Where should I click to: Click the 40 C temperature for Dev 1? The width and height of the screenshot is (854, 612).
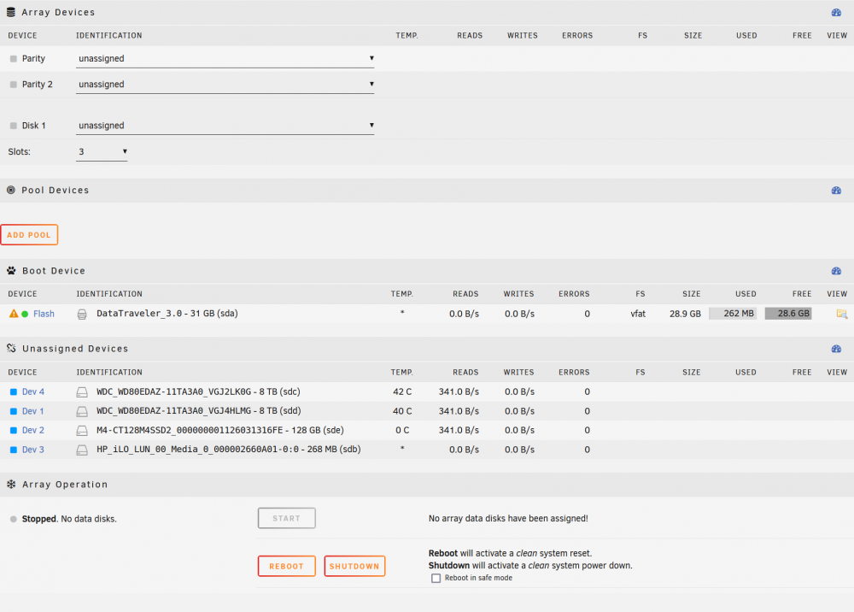402,411
